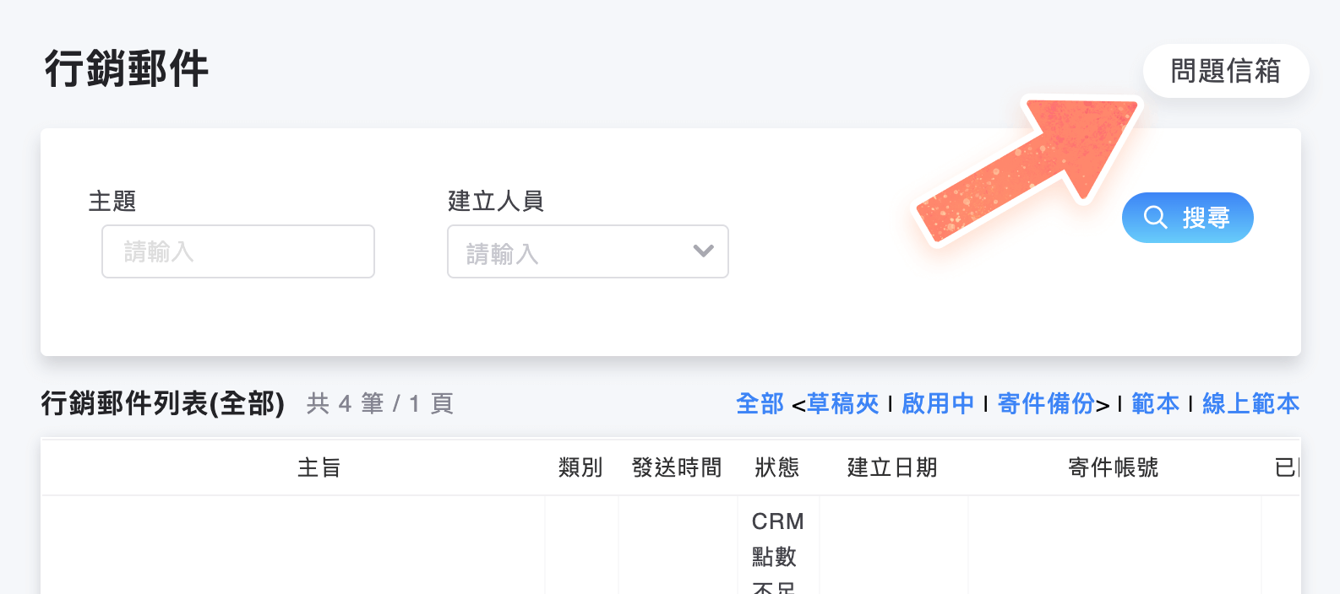Click the 類別 column header
Viewport: 1340px width, 594px height.
(580, 467)
